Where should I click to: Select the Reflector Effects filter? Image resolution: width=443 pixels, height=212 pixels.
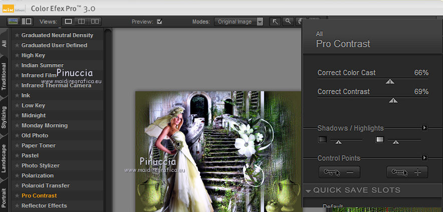tap(57, 206)
